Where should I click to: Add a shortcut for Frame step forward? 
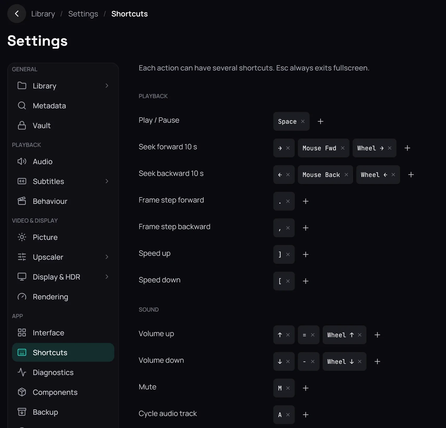(306, 201)
